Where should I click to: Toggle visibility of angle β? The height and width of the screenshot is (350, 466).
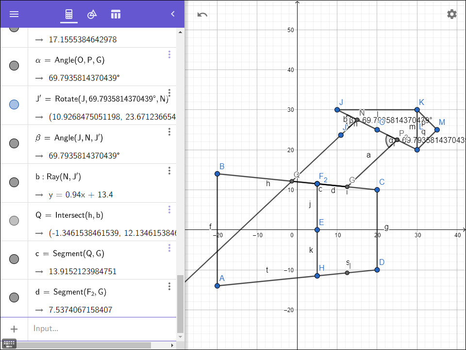click(x=14, y=143)
